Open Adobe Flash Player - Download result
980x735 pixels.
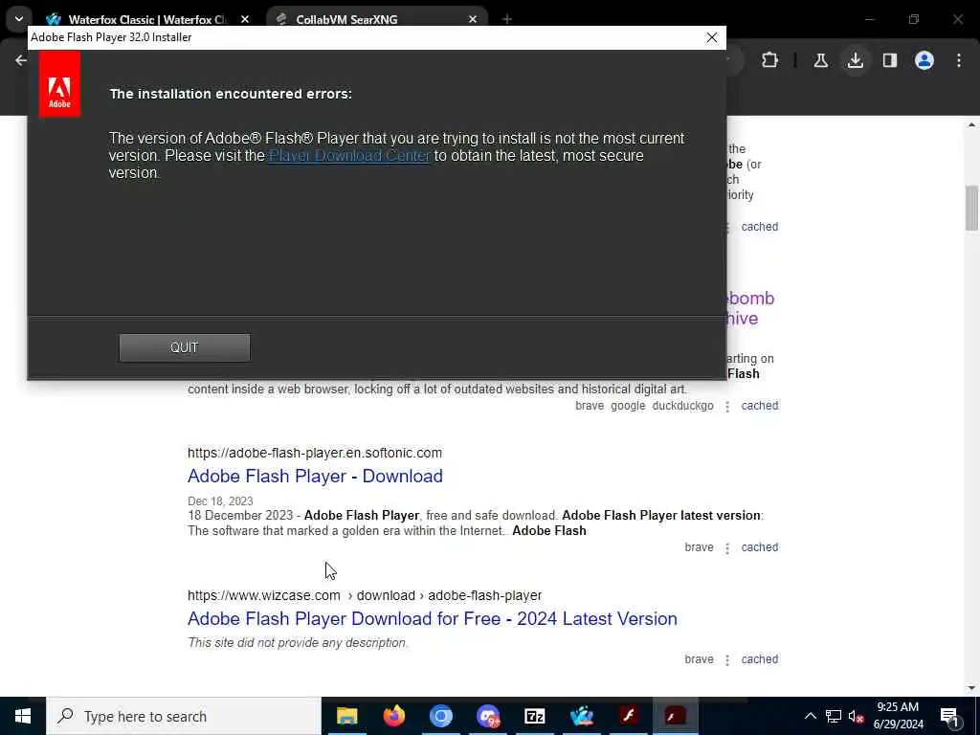(315, 477)
